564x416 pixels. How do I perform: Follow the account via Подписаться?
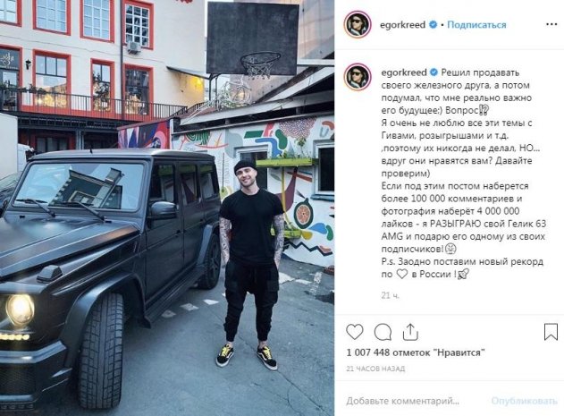(x=476, y=25)
